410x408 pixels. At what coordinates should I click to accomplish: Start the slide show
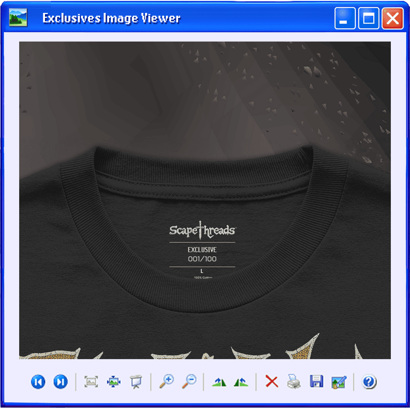(136, 382)
